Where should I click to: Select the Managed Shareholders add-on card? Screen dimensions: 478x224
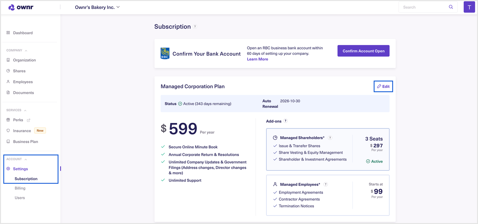click(x=328, y=149)
